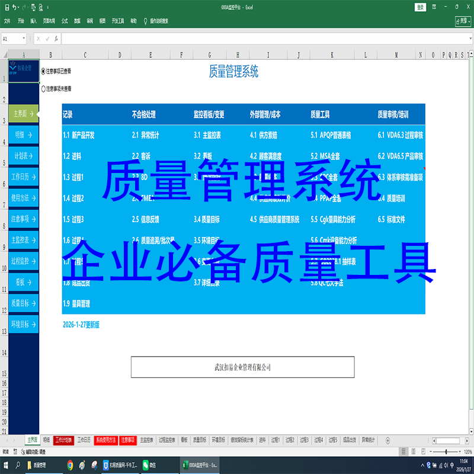This screenshot has height=474, width=474.
Task: Click the zoom out minus button
Action: (431, 451)
